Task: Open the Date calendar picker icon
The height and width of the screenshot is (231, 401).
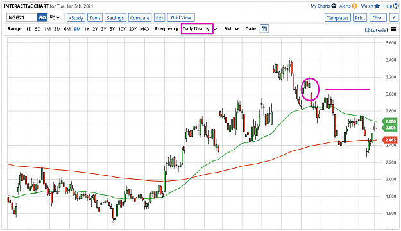Action: coord(264,29)
